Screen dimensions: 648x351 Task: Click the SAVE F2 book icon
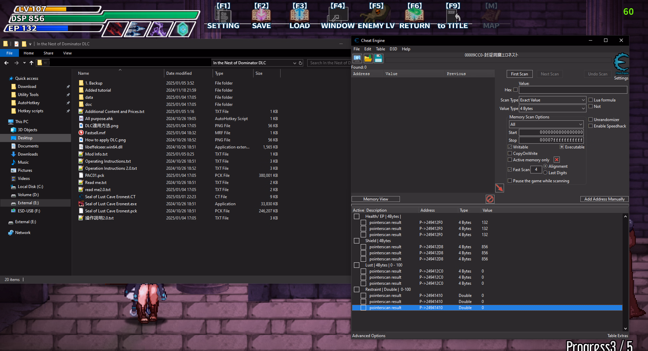tap(261, 16)
